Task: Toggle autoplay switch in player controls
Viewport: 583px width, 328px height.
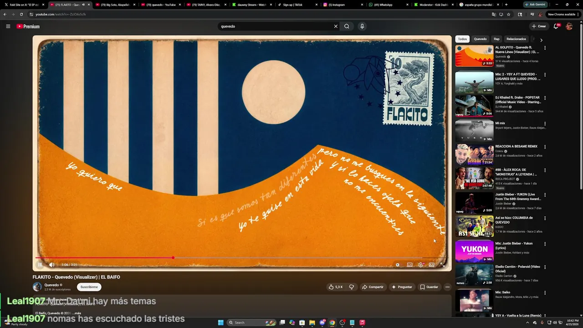Action: click(398, 265)
